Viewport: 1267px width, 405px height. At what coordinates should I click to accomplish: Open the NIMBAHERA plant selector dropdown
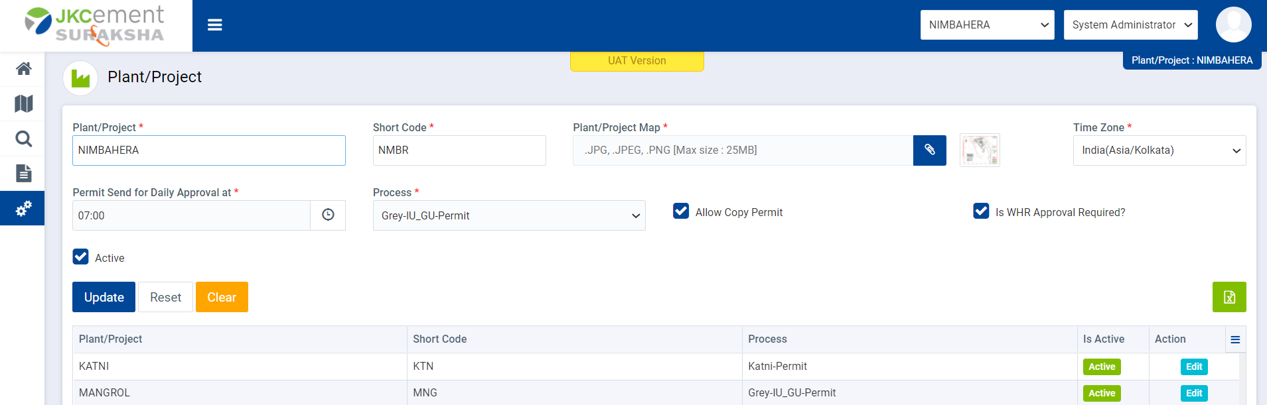pos(987,25)
